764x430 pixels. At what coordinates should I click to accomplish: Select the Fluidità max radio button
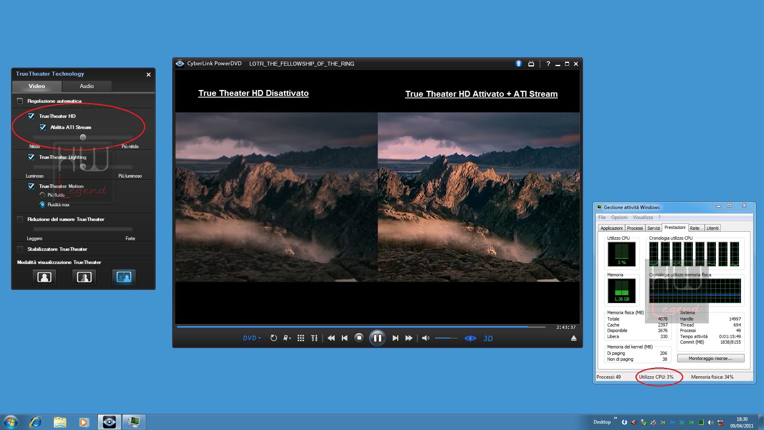[x=43, y=205]
